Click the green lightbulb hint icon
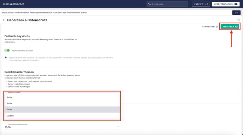This screenshot has height=135, width=243. pyautogui.click(x=6, y=58)
